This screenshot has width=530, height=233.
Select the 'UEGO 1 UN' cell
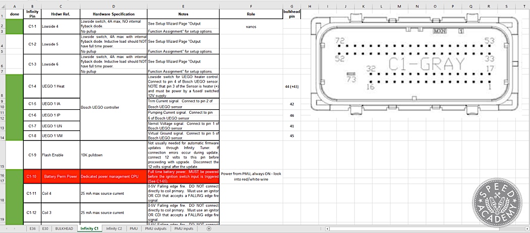(61, 126)
